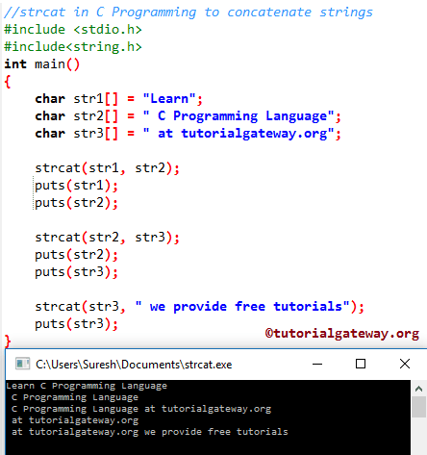Minimize the strcat.exe console window

click(317, 364)
